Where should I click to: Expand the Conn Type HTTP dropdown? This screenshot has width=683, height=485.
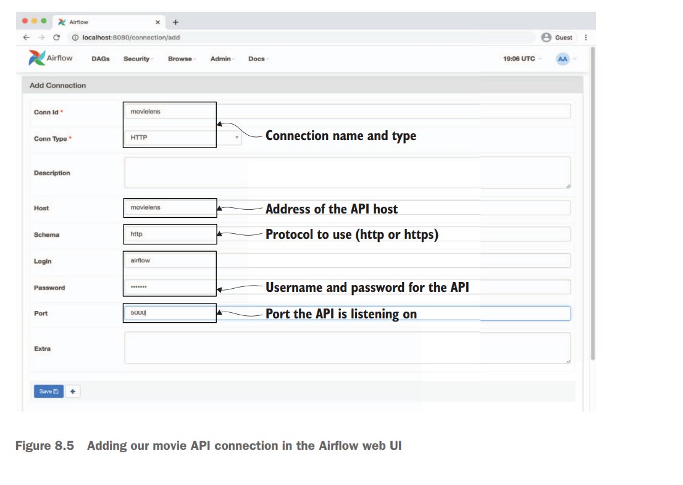183,138
